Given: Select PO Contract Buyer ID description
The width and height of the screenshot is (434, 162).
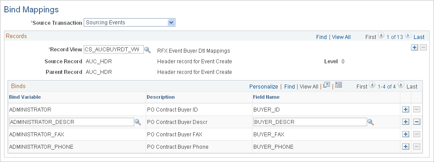Looking at the screenshot, I should pyautogui.click(x=172, y=110).
